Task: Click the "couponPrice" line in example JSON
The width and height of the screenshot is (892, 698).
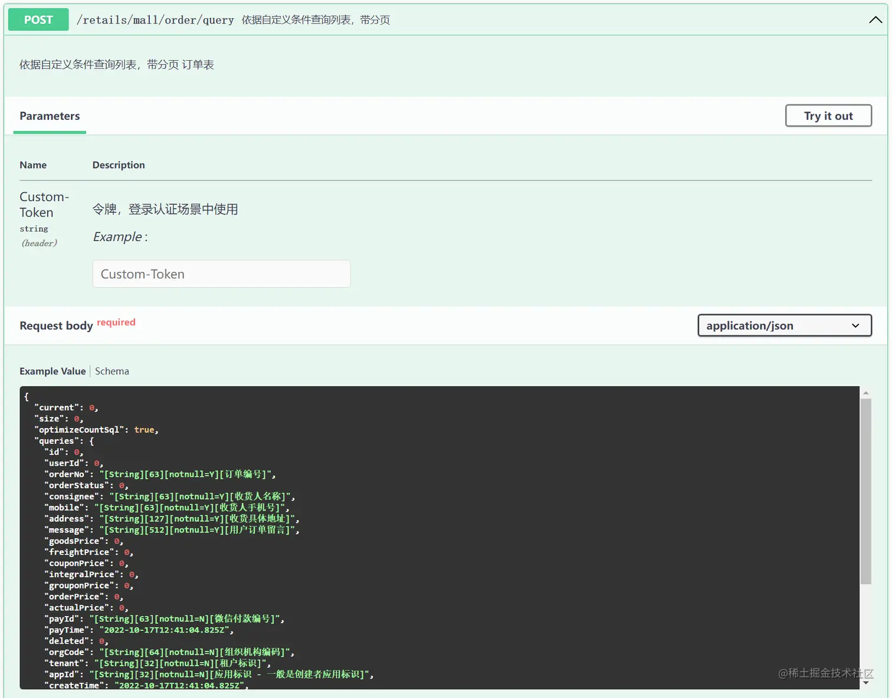Action: [86, 564]
